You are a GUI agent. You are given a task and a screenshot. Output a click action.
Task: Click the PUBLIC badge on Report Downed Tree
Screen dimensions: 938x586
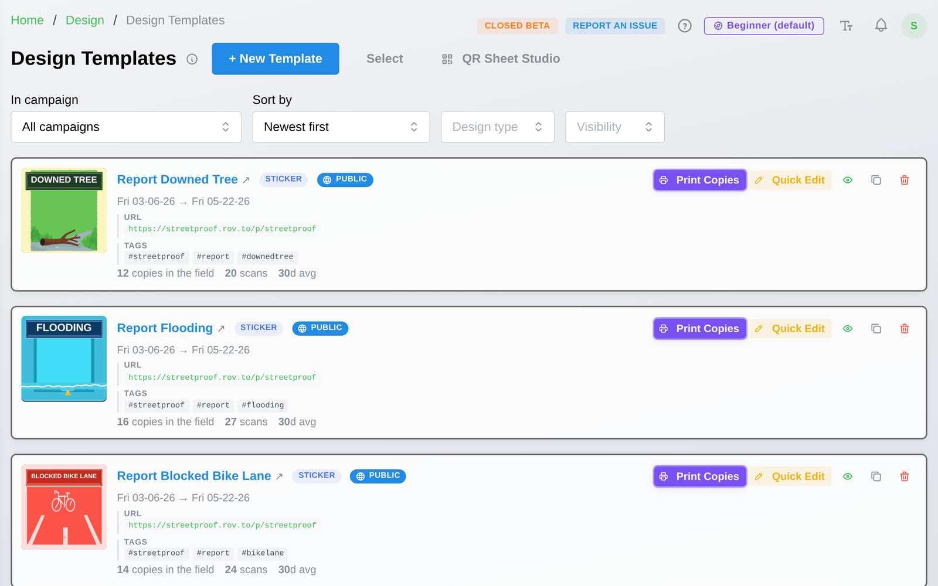pyautogui.click(x=345, y=179)
